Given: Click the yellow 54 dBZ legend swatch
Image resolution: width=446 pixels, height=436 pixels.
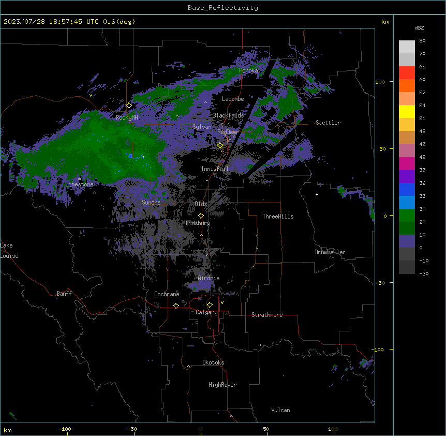Looking at the screenshot, I should (x=407, y=111).
